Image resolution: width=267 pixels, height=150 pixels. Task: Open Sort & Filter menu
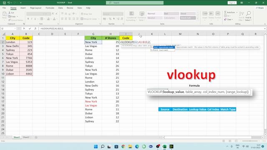click(241, 16)
